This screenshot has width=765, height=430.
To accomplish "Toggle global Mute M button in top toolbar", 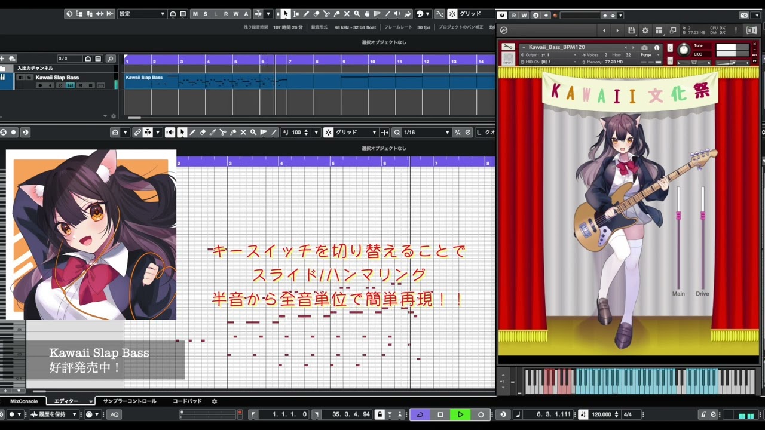I will pyautogui.click(x=195, y=14).
